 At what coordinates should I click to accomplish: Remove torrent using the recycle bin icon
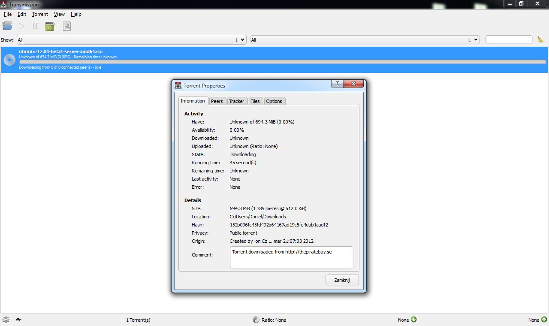(x=50, y=26)
